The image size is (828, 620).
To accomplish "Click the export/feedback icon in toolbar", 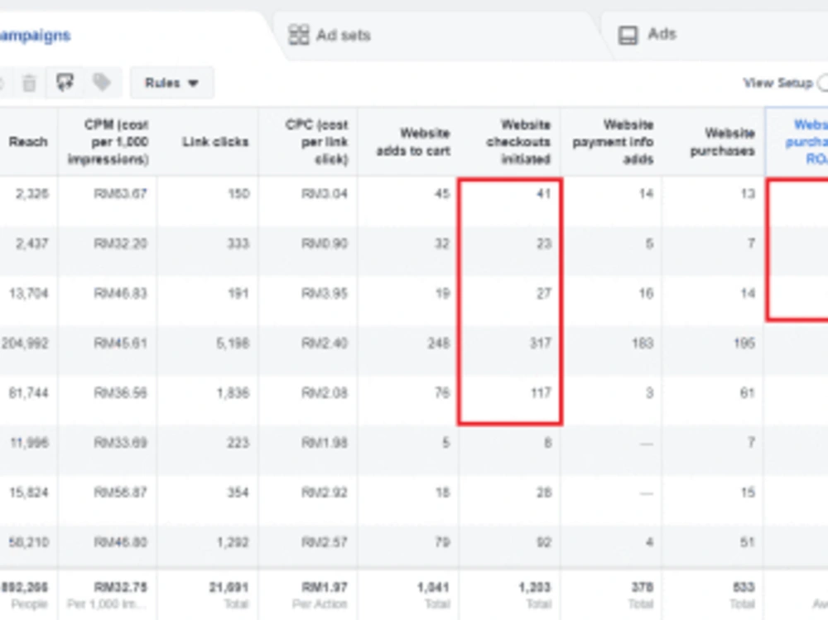I will (x=65, y=83).
